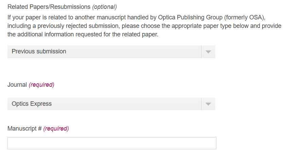The width and height of the screenshot is (287, 151).
Task: Click the 'Previous submission' selected value
Action: pyautogui.click(x=39, y=52)
